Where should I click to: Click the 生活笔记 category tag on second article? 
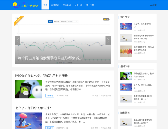50,128
